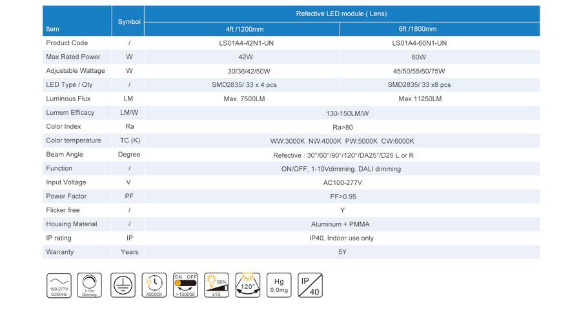Click 'SMD2835/ 33 x 4 pcs' cell

click(244, 85)
